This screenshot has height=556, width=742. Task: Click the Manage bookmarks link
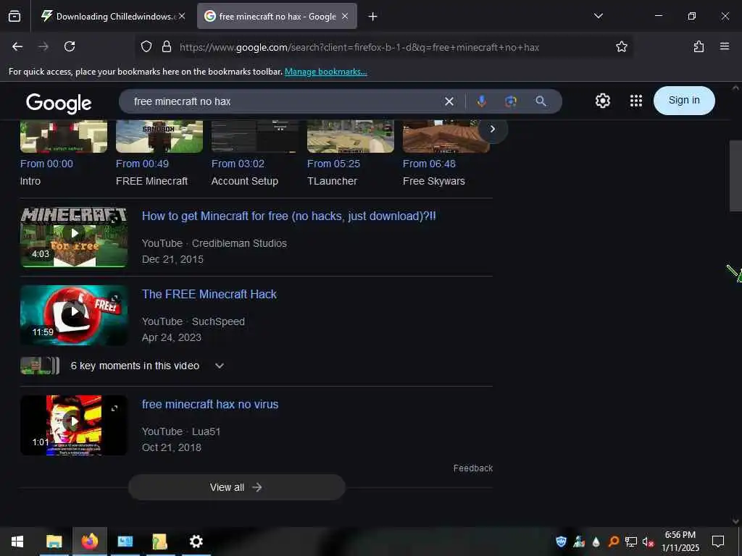pyautogui.click(x=325, y=72)
